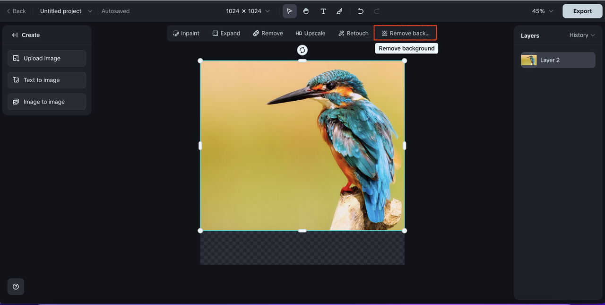Click the Text to image icon
This screenshot has height=305, width=605.
[16, 80]
